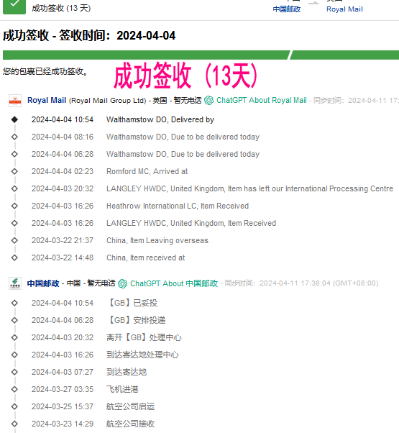Click the 中国邮政 origin carrier link at top
The height and width of the screenshot is (433, 399).
286,9
